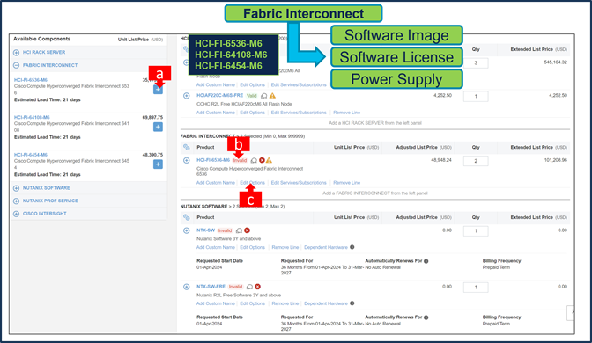Click Edit Options for HCI-FI-6536-M6
Viewport: 592px width, 343px height.
(253, 183)
